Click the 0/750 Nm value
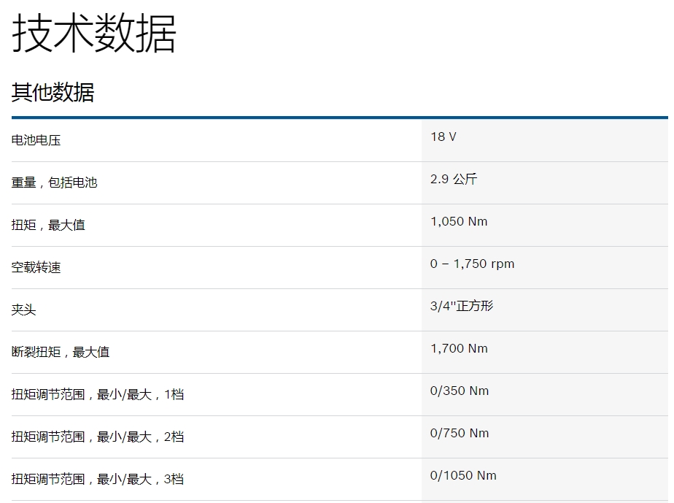674x503 pixels. click(459, 433)
